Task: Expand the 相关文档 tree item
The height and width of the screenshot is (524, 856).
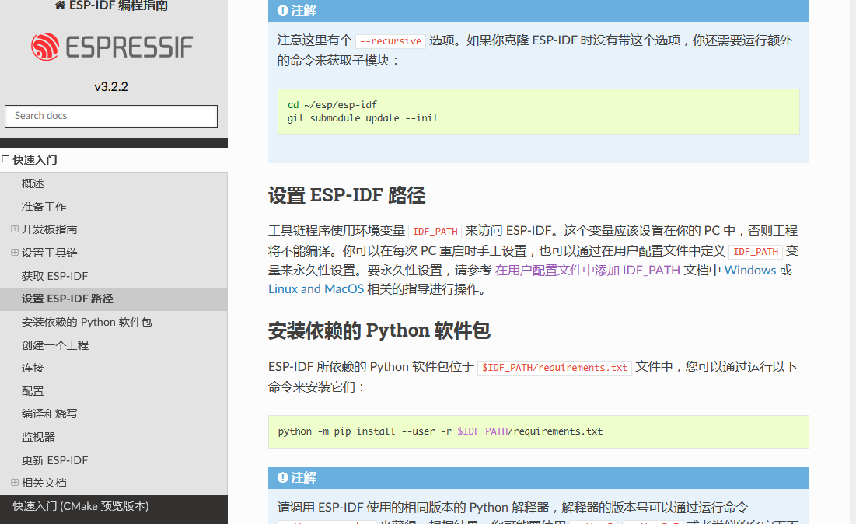Action: coord(15,483)
